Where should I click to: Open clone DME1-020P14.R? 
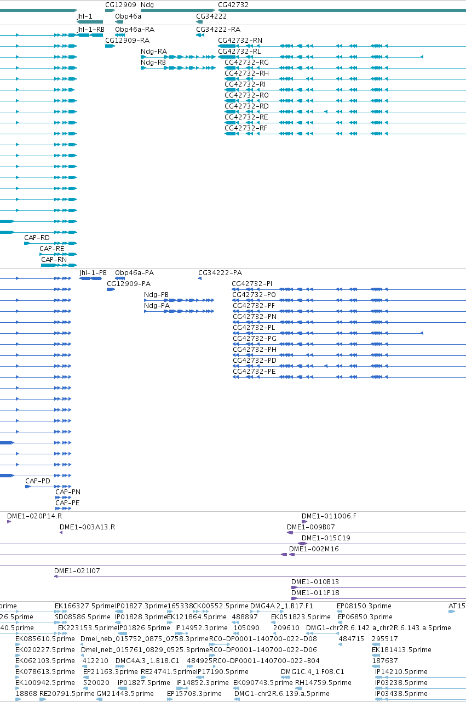click(34, 516)
